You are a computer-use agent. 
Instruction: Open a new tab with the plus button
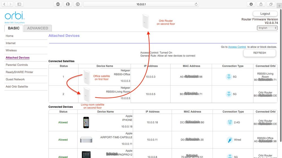click(279, 5)
